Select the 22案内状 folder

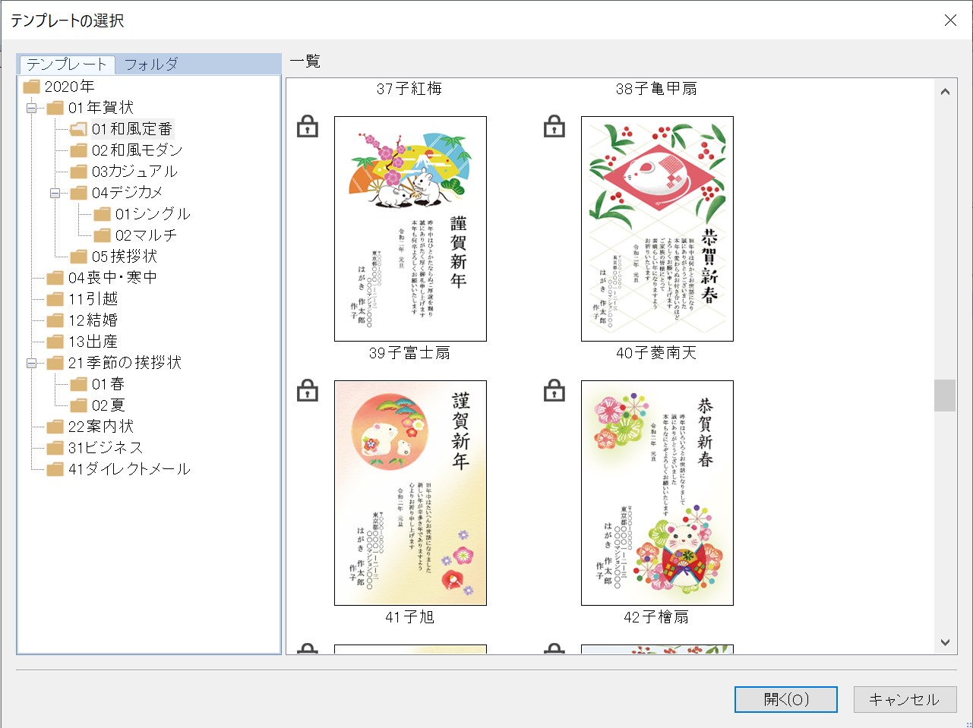tap(90, 427)
